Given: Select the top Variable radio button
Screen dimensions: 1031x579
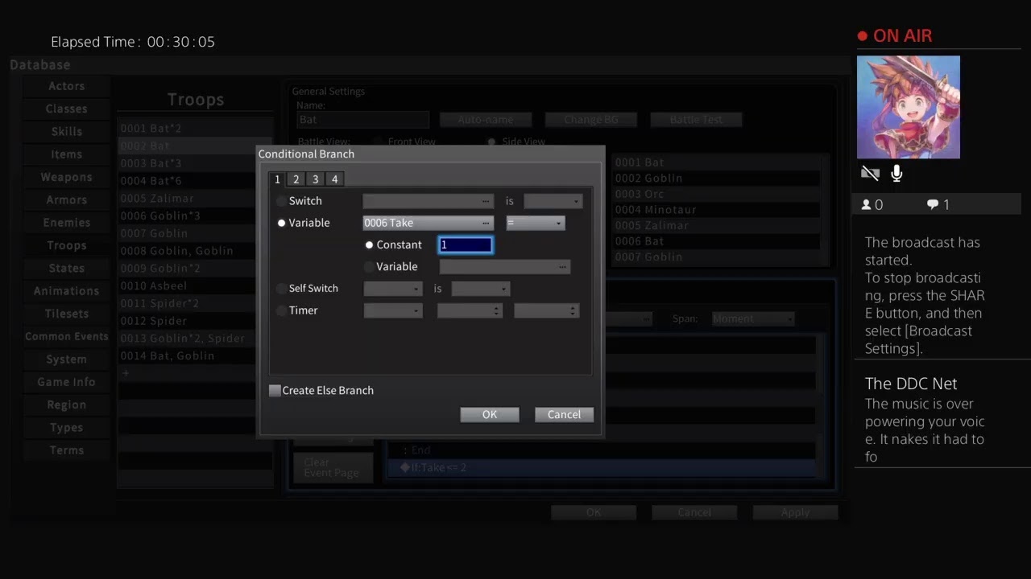Looking at the screenshot, I should click(281, 223).
